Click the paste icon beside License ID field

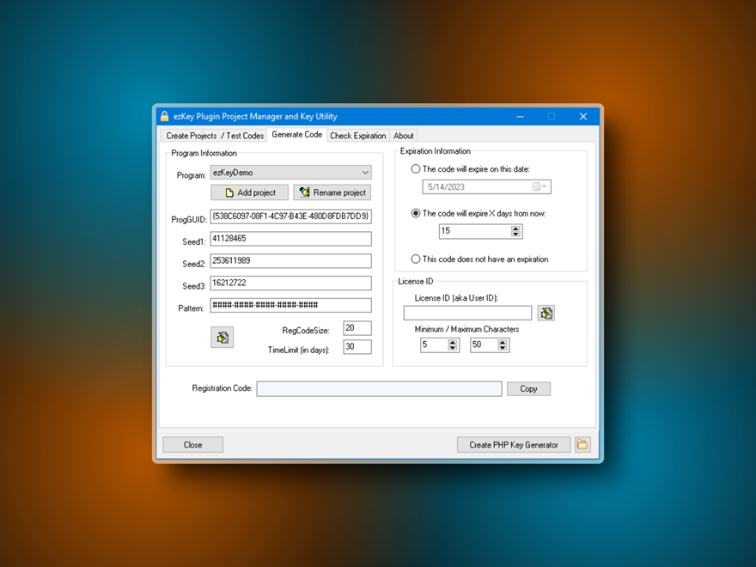point(546,313)
